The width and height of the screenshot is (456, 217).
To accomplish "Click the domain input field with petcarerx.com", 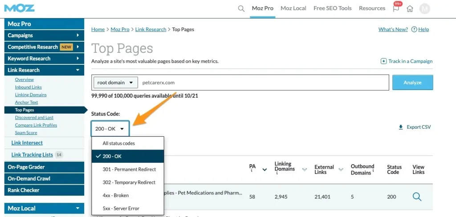I will tap(263, 83).
